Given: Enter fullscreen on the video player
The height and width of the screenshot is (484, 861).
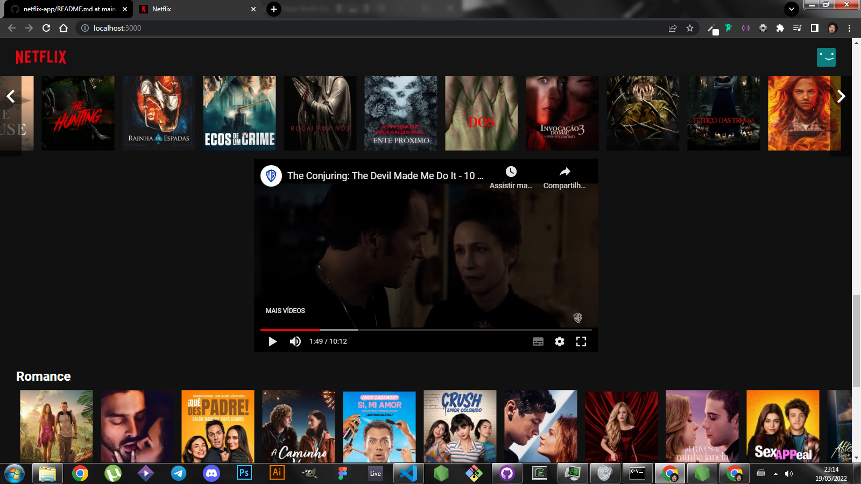Looking at the screenshot, I should click(581, 341).
